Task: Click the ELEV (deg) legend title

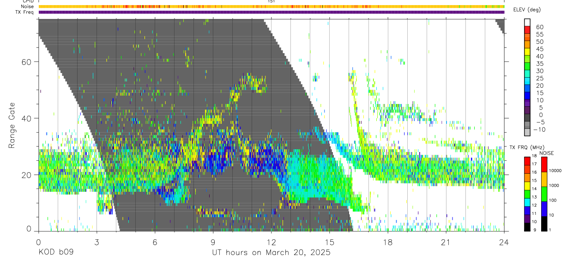Action: pyautogui.click(x=527, y=10)
